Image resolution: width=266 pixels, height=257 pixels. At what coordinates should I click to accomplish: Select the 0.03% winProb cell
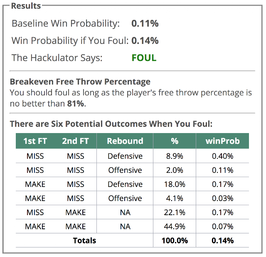coord(223,198)
